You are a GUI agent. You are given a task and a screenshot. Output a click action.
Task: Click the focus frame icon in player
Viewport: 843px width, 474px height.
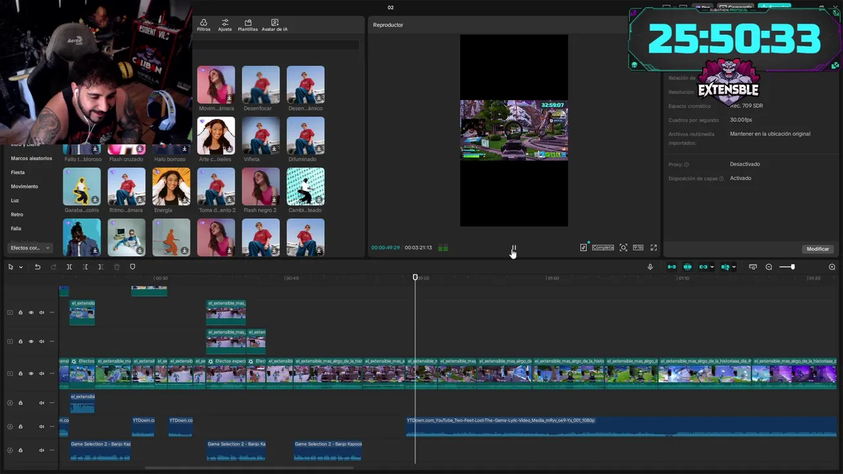[x=623, y=248]
